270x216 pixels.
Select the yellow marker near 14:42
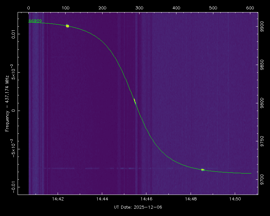pos(67,26)
